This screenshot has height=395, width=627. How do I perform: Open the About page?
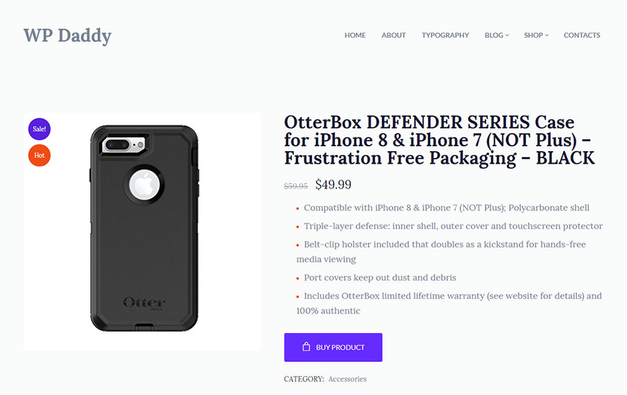coord(394,36)
